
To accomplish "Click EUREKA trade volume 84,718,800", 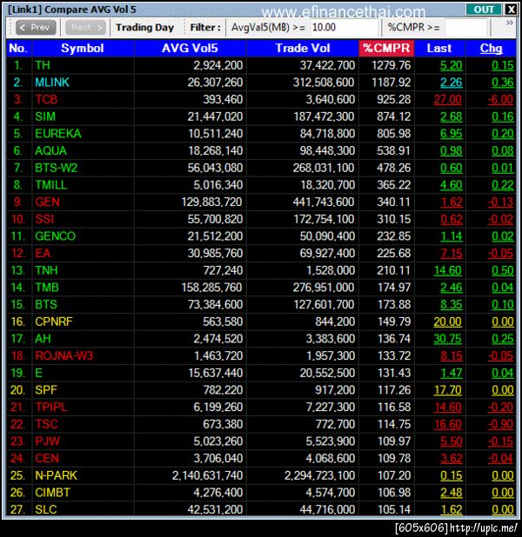I will [x=327, y=134].
